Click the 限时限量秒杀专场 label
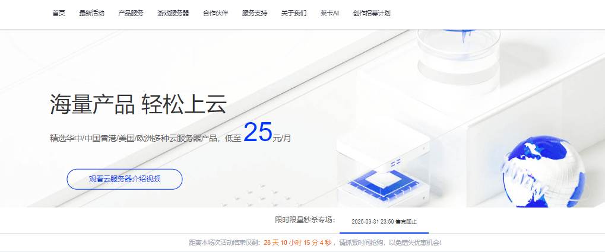Image resolution: width=605 pixels, height=252 pixels. pos(305,220)
